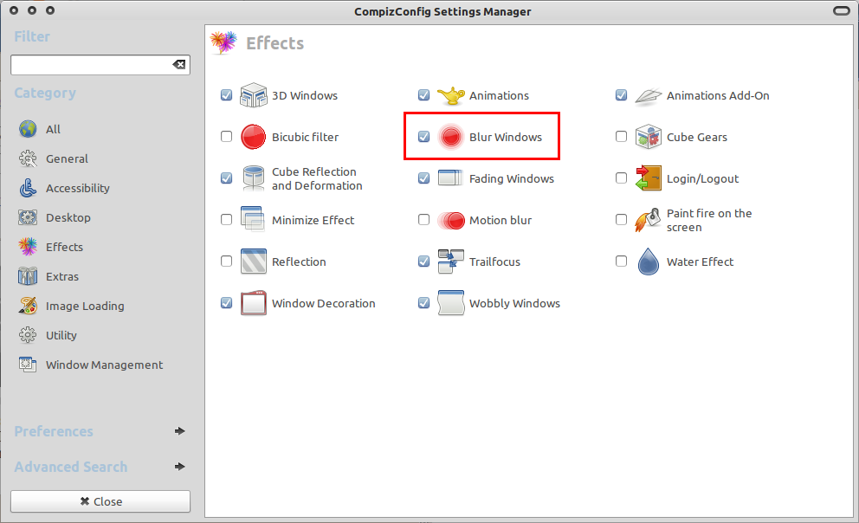
Task: Enable the Motion blur checkbox
Action: pyautogui.click(x=423, y=220)
